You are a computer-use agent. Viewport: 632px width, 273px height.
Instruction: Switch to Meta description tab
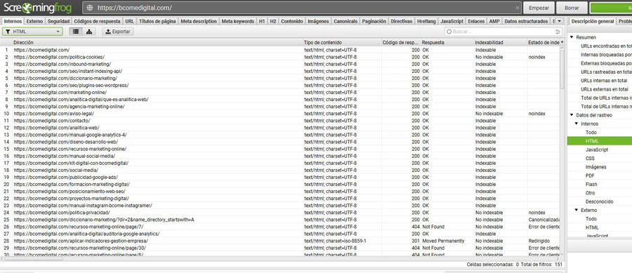199,21
